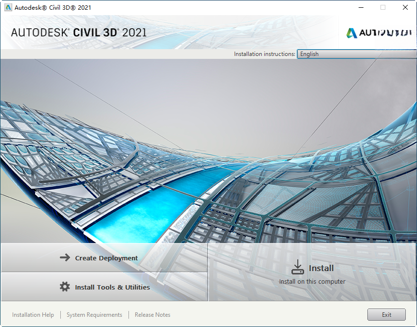Open the Installation instructions language dropdown

point(357,54)
